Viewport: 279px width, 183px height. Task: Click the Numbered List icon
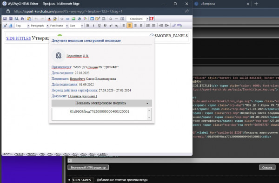(x=148, y=26)
